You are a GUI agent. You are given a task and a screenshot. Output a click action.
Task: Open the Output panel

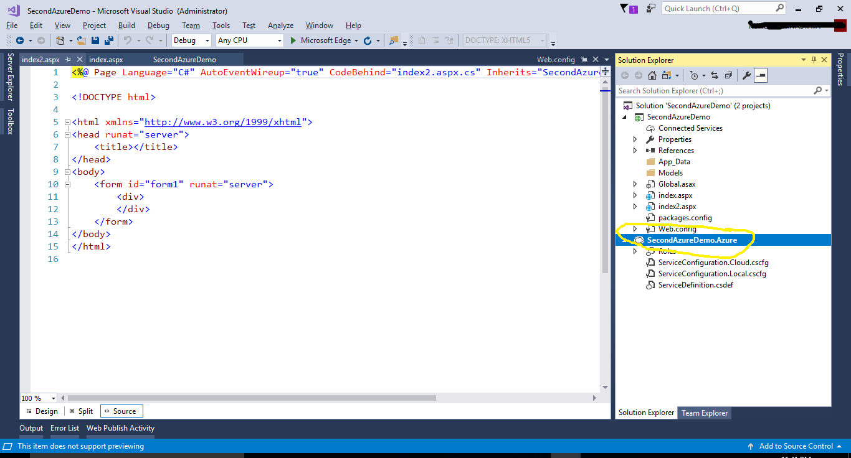click(31, 428)
